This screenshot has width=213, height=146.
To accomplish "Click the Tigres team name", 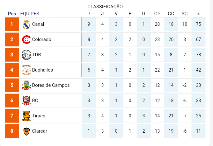I will (x=39, y=116).
